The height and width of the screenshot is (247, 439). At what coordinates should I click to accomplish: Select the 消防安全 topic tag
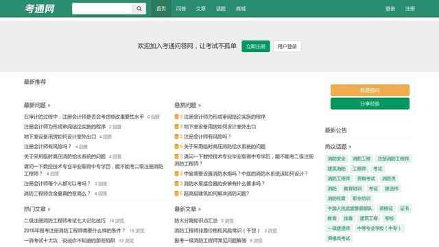[x=337, y=158]
